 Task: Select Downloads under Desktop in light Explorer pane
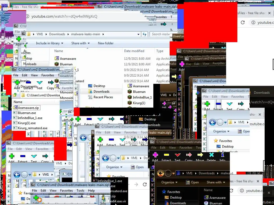coord(101,92)
